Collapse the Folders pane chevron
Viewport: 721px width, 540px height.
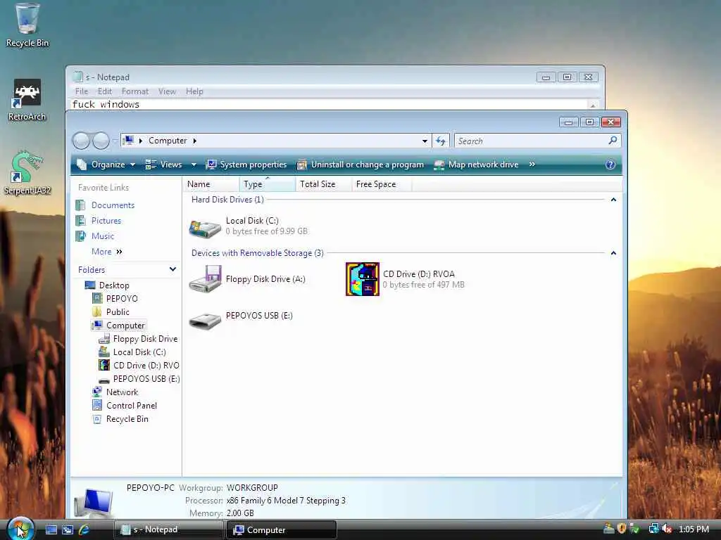173,269
